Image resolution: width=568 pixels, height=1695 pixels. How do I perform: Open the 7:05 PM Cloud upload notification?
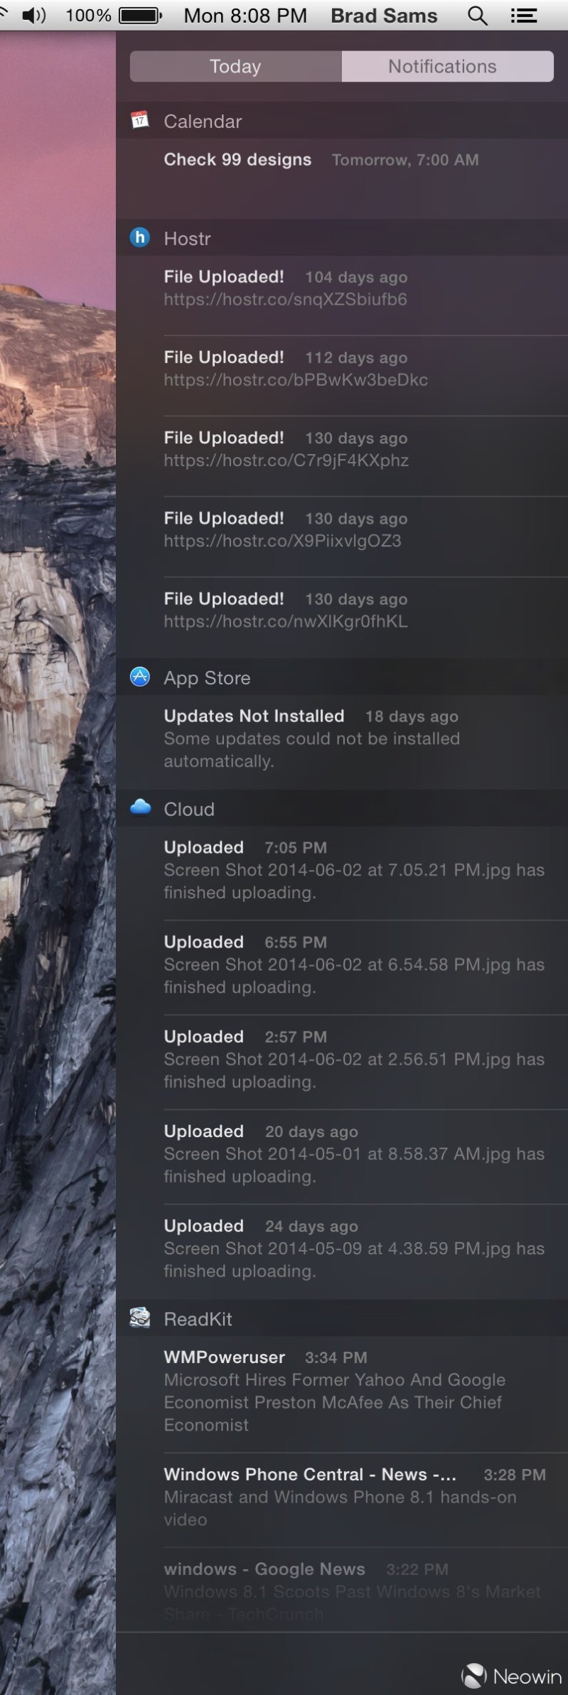(353, 870)
